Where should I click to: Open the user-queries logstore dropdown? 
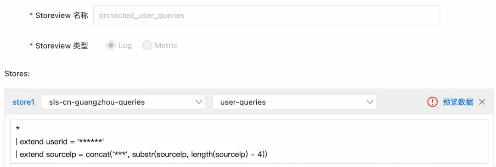(x=294, y=102)
